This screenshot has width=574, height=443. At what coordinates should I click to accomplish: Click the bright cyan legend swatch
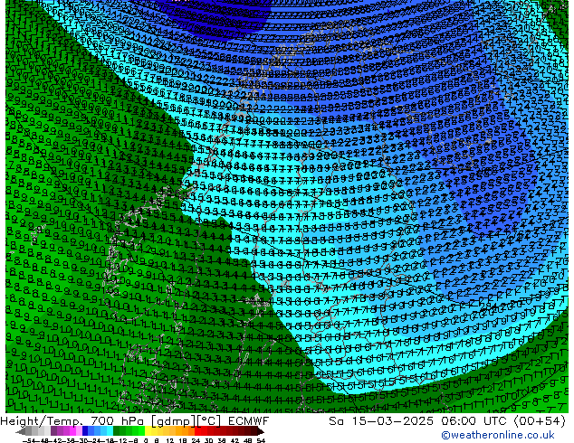coord(110,431)
